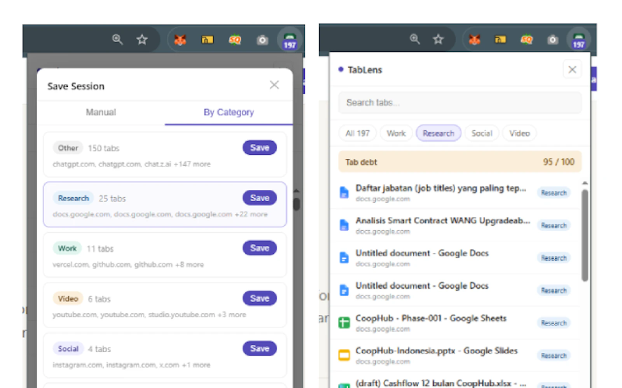Click scroll up arrow of TabLens list
Screen dimensions: 622x388
click(x=585, y=183)
